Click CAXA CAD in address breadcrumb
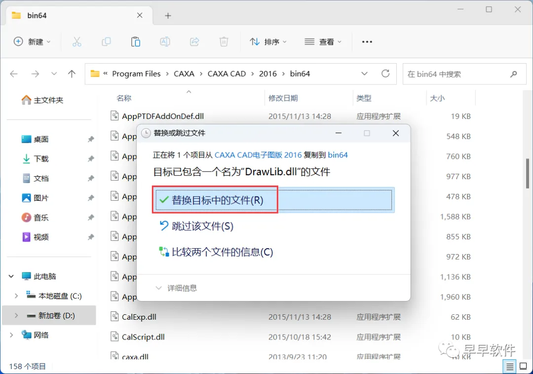 (227, 74)
